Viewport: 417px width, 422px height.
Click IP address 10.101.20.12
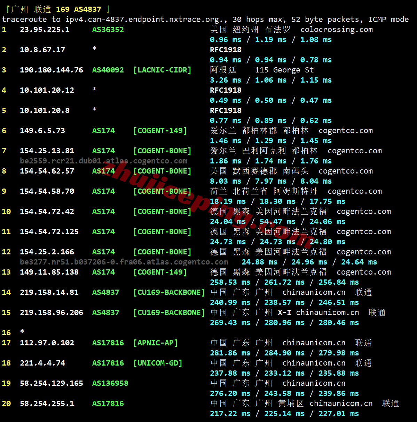tap(47, 90)
